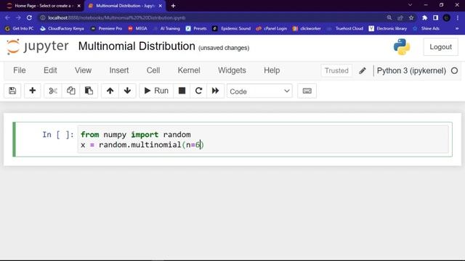Interrupt the kernel with the stop icon
This screenshot has width=465, height=261.
[182, 91]
